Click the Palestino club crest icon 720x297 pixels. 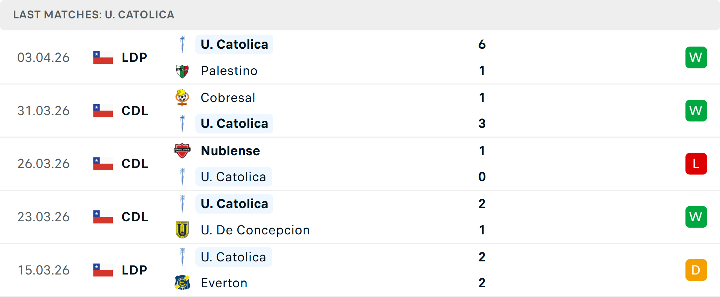(182, 71)
